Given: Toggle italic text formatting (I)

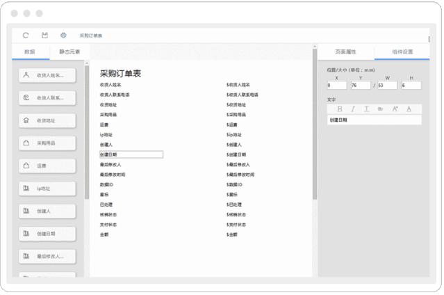Looking at the screenshot, I should (x=353, y=109).
